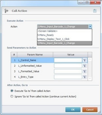Open variable picker for L_Entry_Type

click(x=85, y=77)
